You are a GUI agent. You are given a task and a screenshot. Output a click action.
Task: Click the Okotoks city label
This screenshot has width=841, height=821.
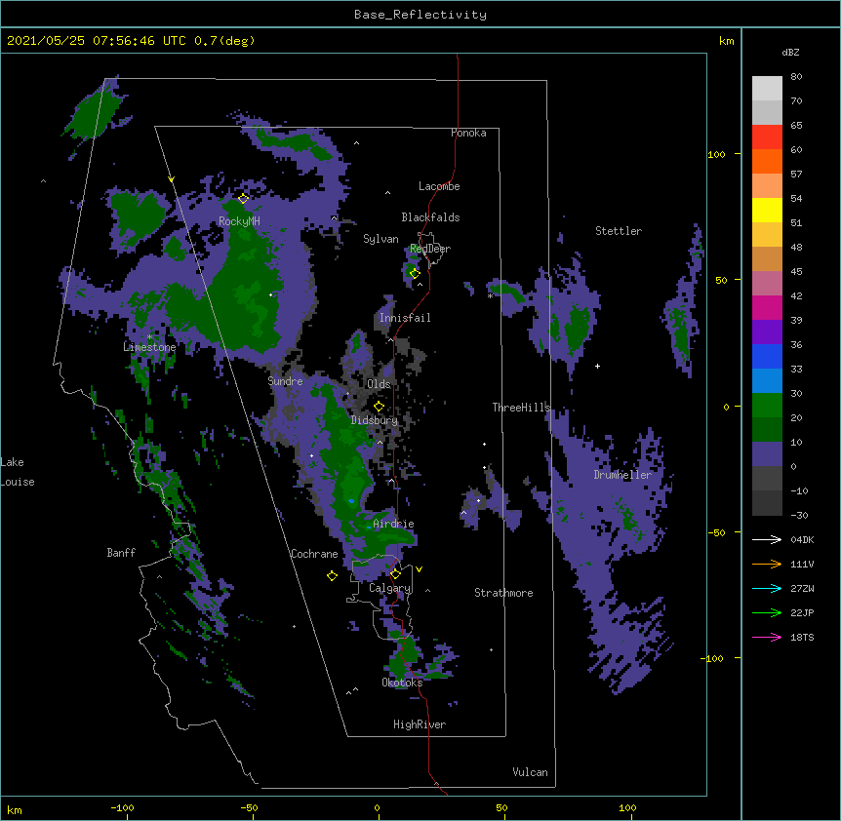(402, 683)
